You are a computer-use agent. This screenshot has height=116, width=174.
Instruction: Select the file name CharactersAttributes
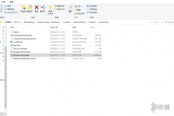23,35
